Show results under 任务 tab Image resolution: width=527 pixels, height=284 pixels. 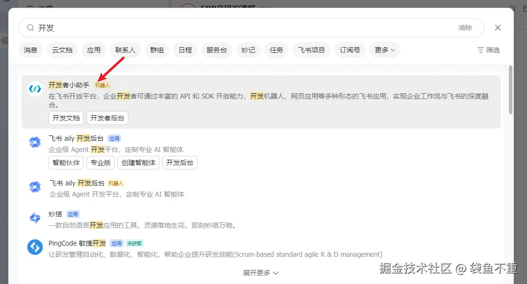coord(277,50)
